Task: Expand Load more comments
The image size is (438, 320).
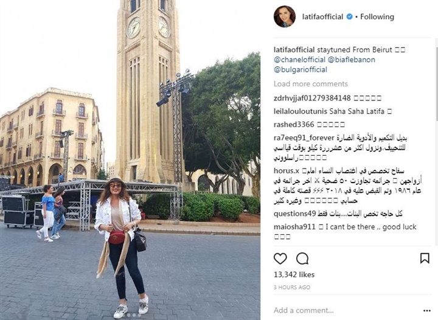Action: (x=311, y=84)
